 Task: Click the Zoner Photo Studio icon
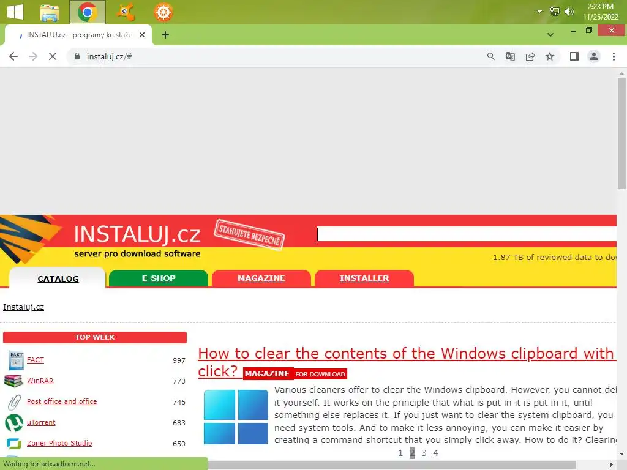coord(13,443)
